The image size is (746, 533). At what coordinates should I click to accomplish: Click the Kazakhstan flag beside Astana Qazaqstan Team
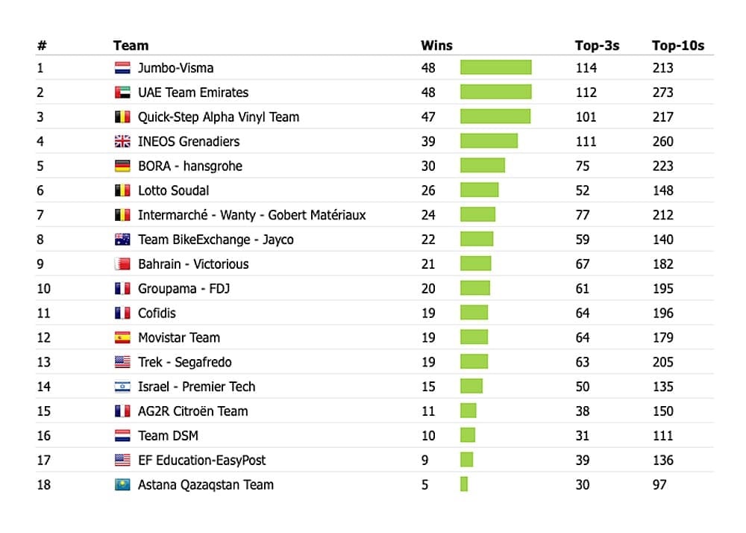point(122,484)
